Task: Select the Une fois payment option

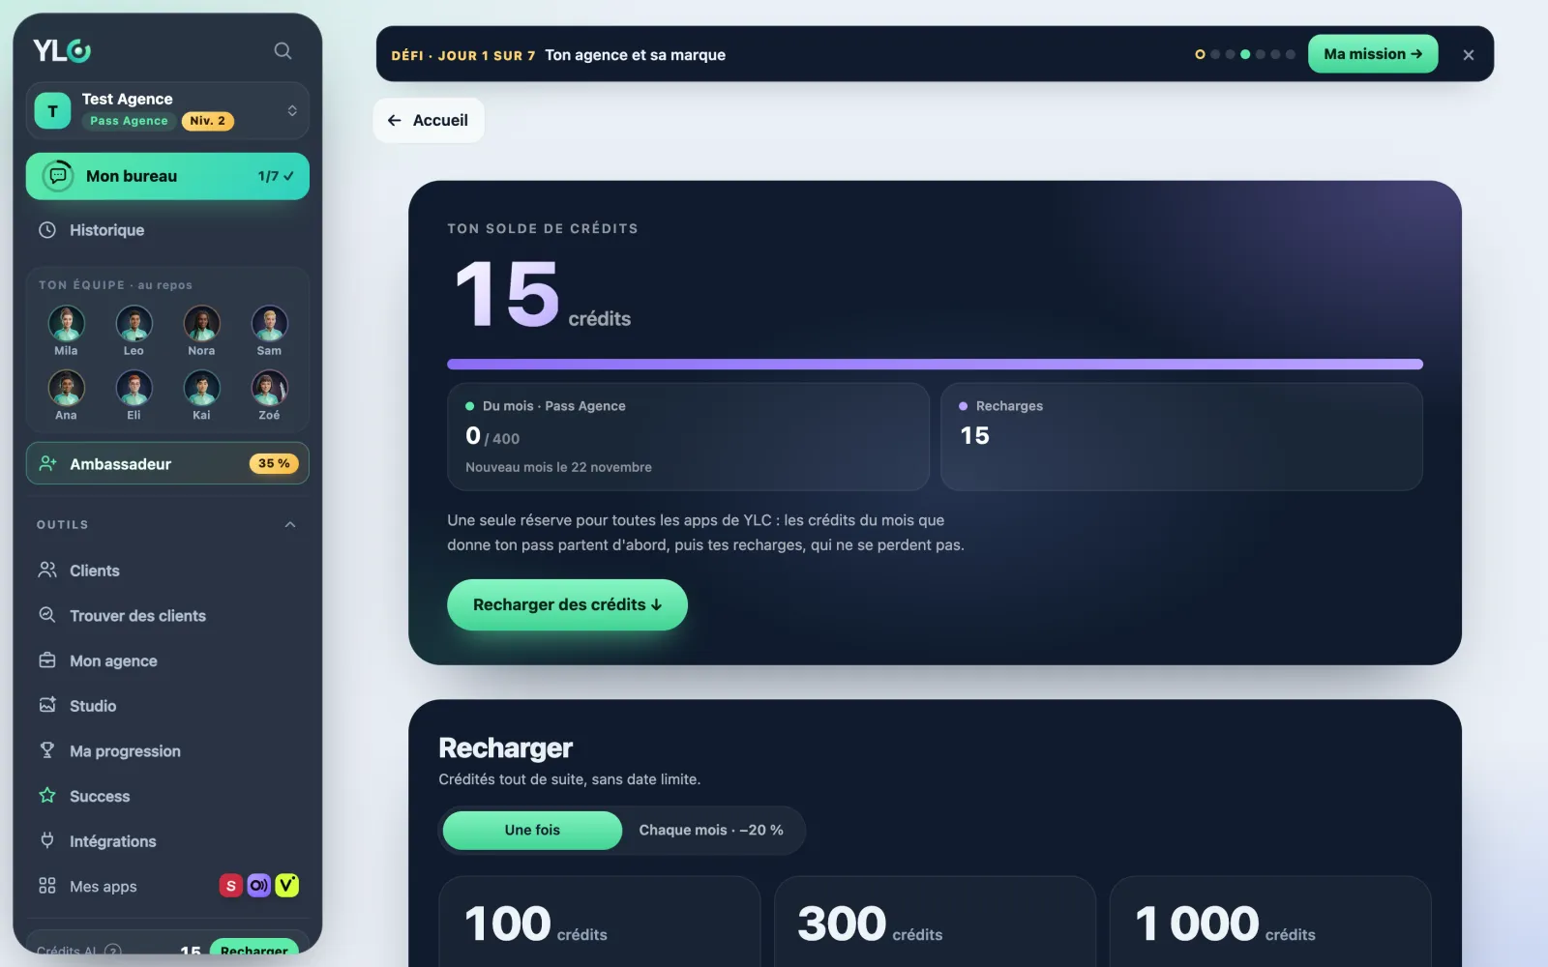Action: coord(532,830)
